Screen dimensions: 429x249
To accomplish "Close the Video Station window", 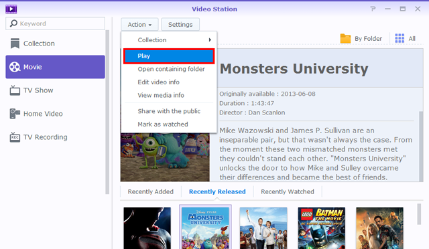I will click(x=418, y=9).
